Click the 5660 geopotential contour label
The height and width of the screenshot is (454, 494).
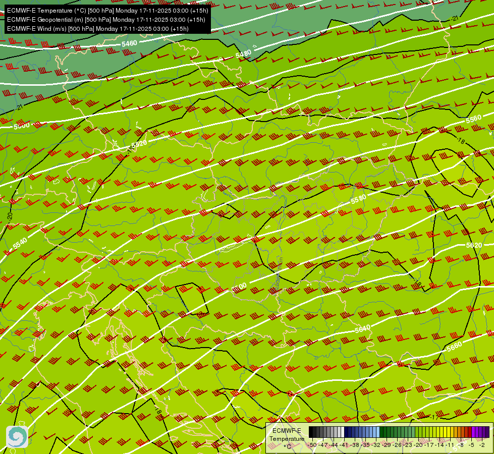[454, 347]
